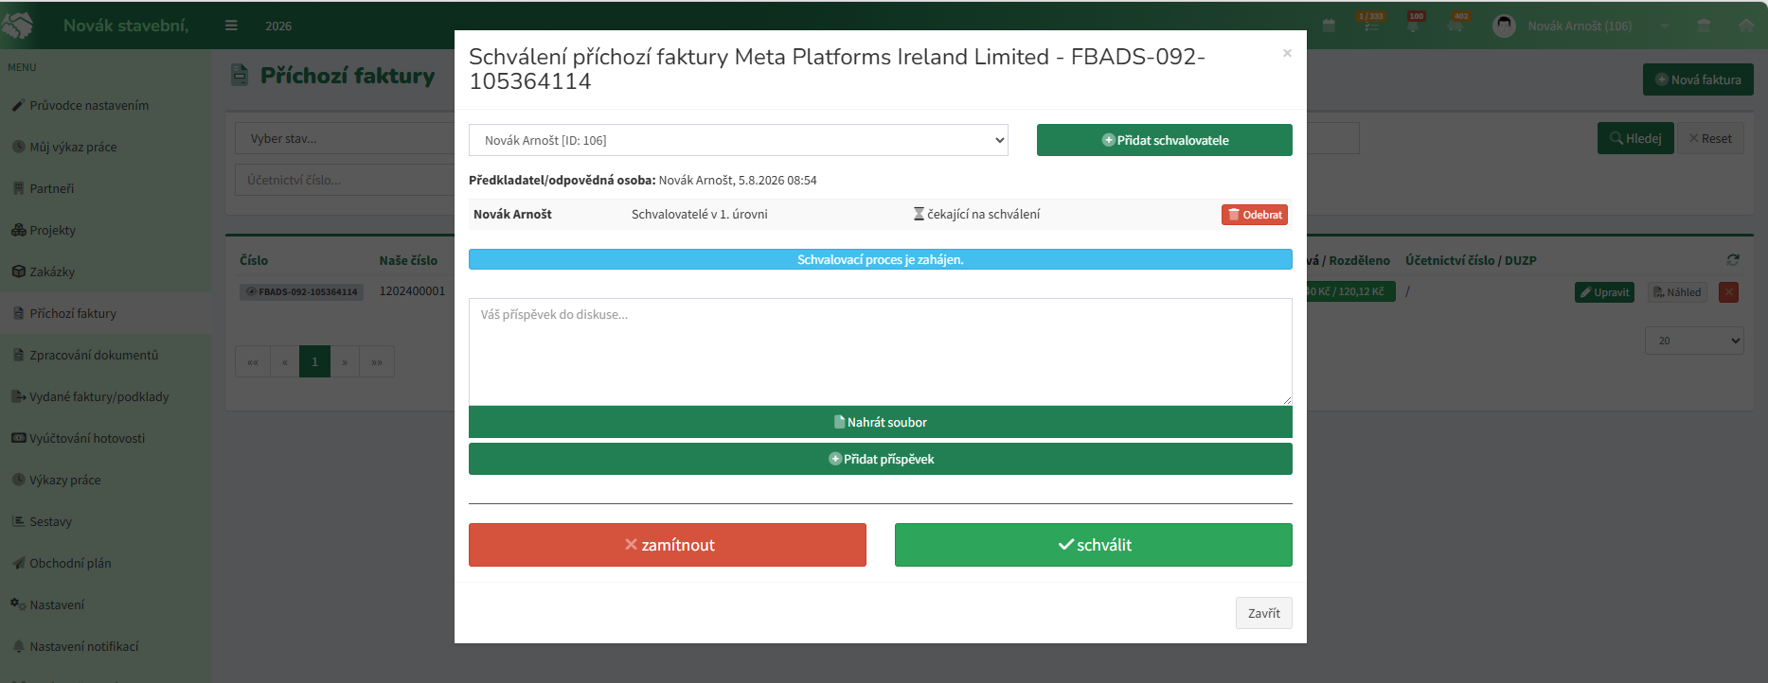The height and width of the screenshot is (683, 1768).
Task: Sort by the Naše číslo column header
Action: click(x=408, y=260)
